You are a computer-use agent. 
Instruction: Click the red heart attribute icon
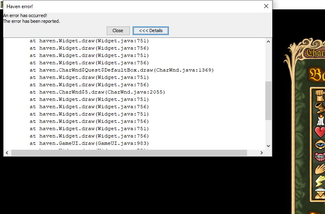(320, 132)
